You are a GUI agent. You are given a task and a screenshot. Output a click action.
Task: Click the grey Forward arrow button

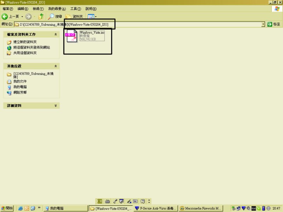click(28, 17)
